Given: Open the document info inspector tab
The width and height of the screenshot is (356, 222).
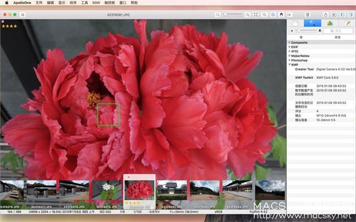Looking at the screenshot, I should point(295,23).
